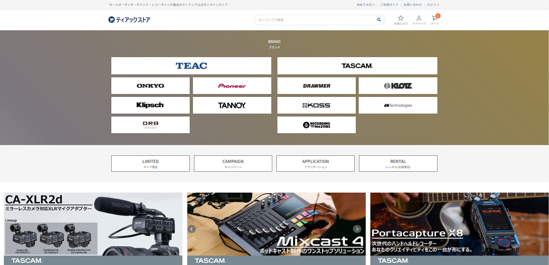Open the Mixcast 4 banner

tap(276, 229)
